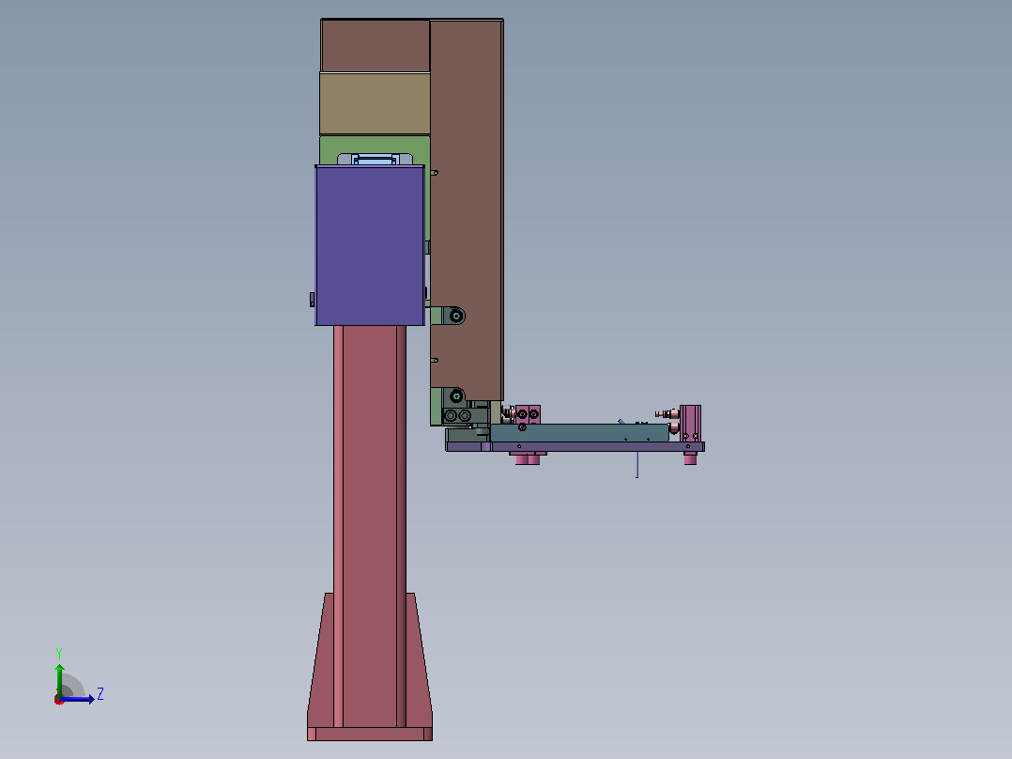Click the green Y axis arrow of the triad

(59, 679)
